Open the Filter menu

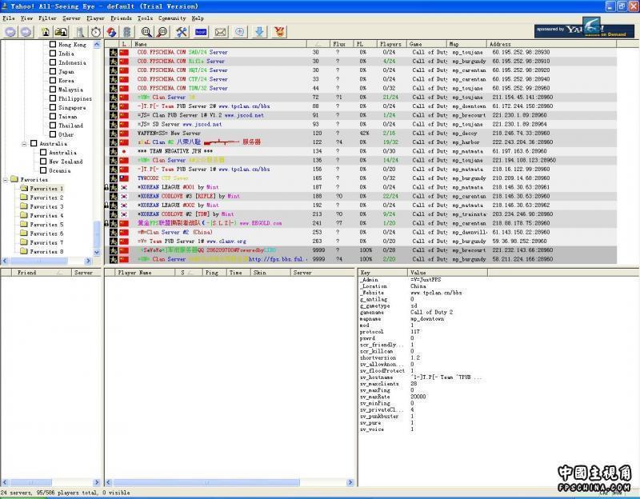coord(47,18)
